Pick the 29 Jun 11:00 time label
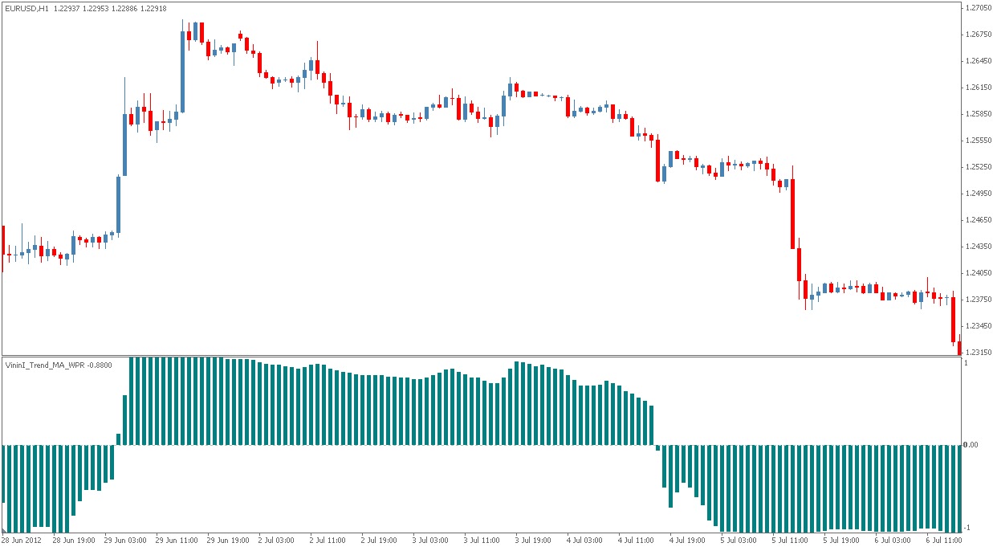 [177, 541]
